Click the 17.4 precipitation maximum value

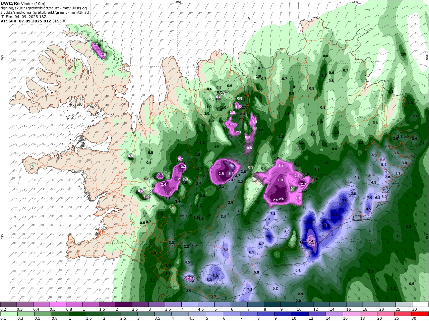[x=309, y=241]
